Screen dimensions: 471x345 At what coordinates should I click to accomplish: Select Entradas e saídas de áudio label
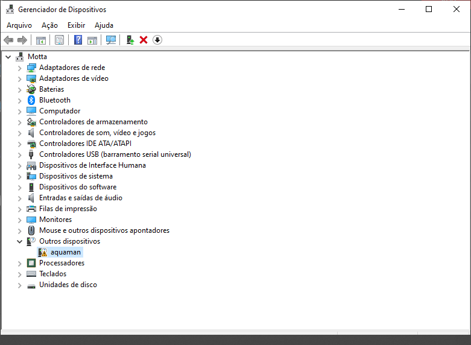pos(81,198)
